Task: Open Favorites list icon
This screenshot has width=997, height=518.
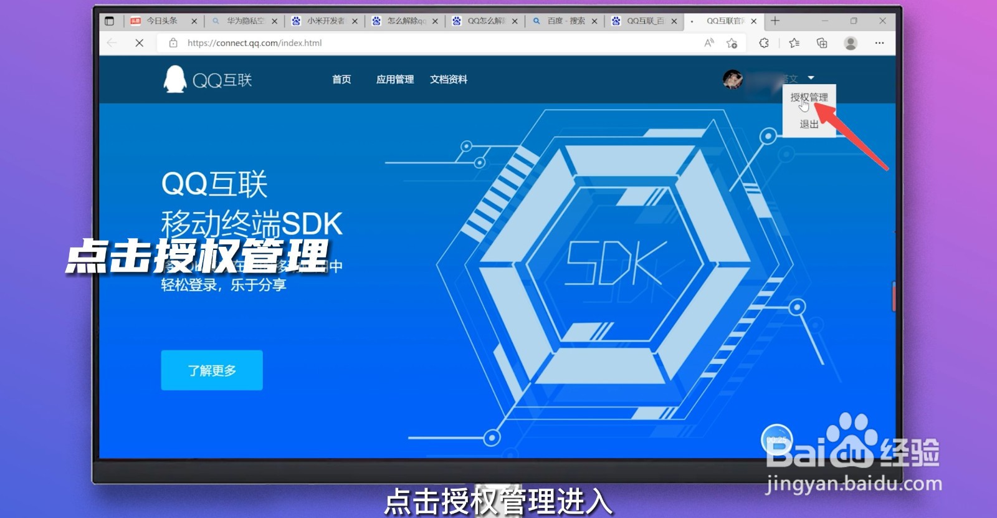Action: point(794,43)
